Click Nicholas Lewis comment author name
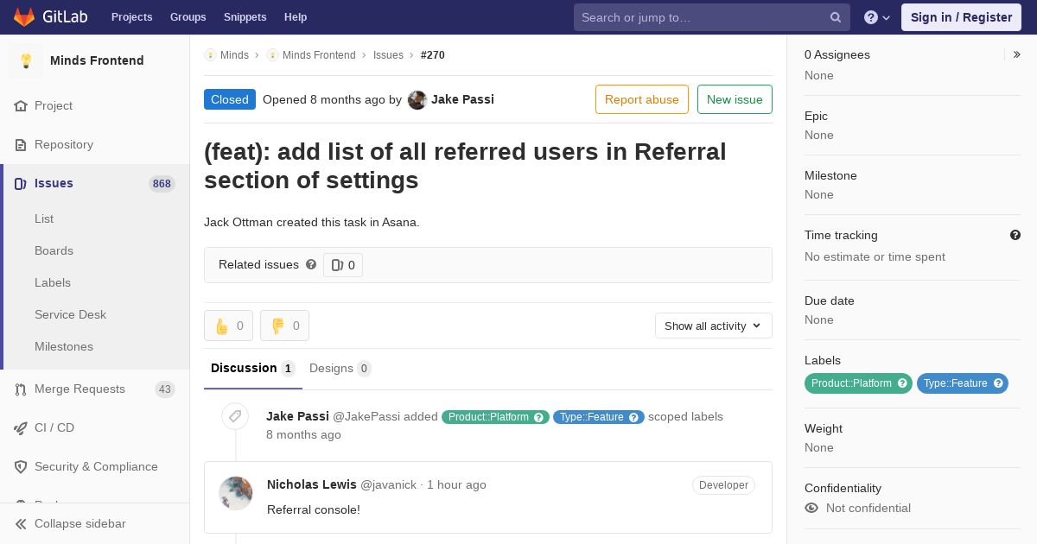 point(312,484)
